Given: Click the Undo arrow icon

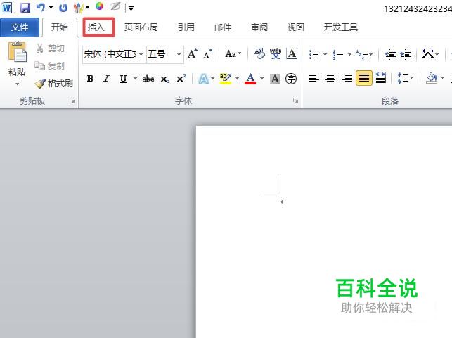Looking at the screenshot, I should coord(41,8).
